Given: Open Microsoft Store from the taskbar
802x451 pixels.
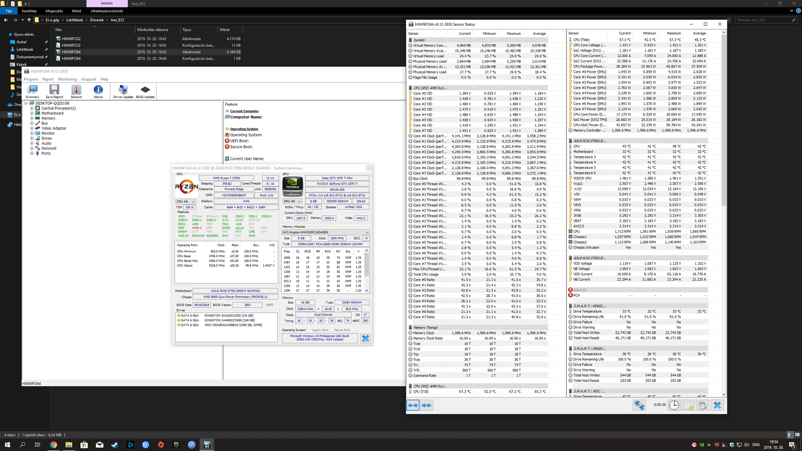Looking at the screenshot, I should point(84,445).
